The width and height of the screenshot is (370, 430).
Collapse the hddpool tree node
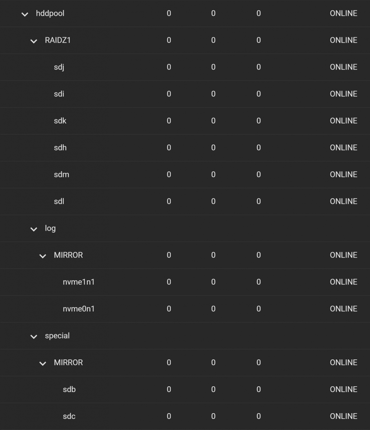point(25,14)
